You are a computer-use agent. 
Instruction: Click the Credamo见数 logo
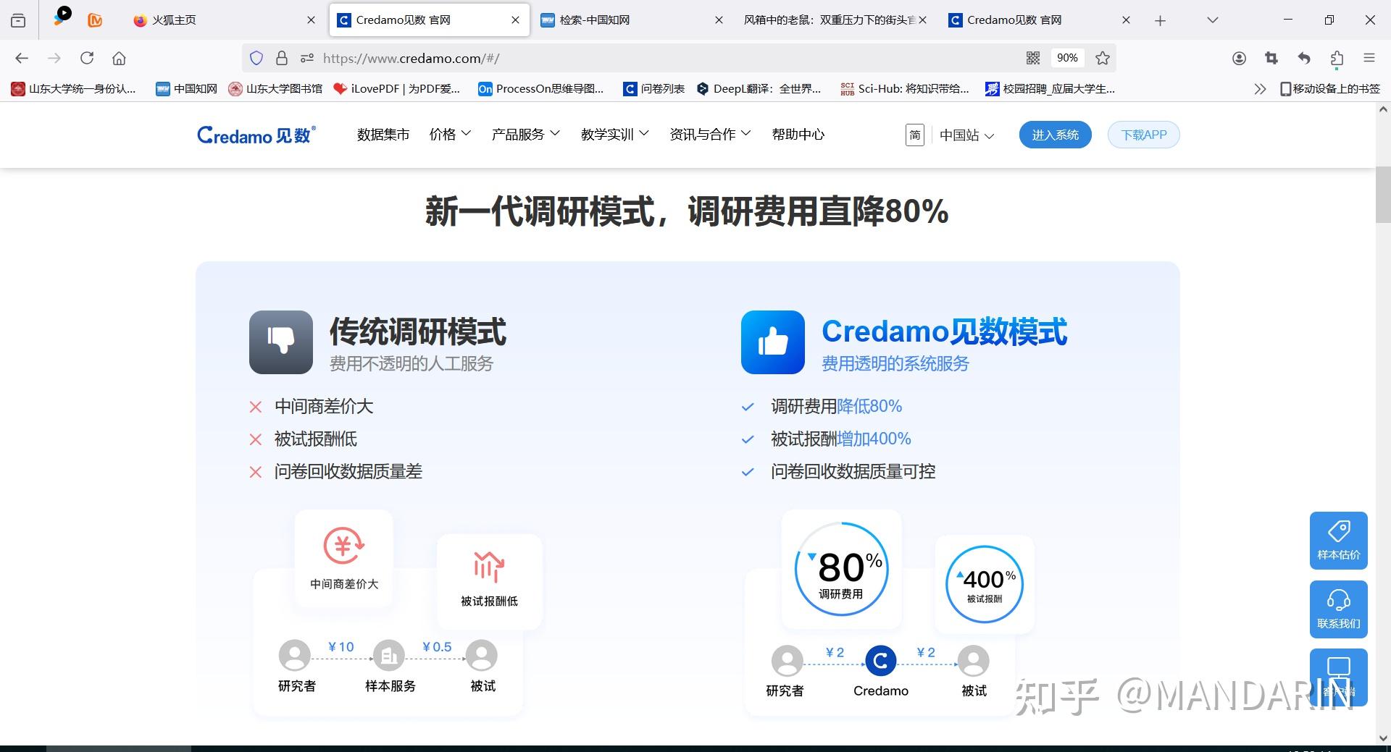click(x=255, y=135)
